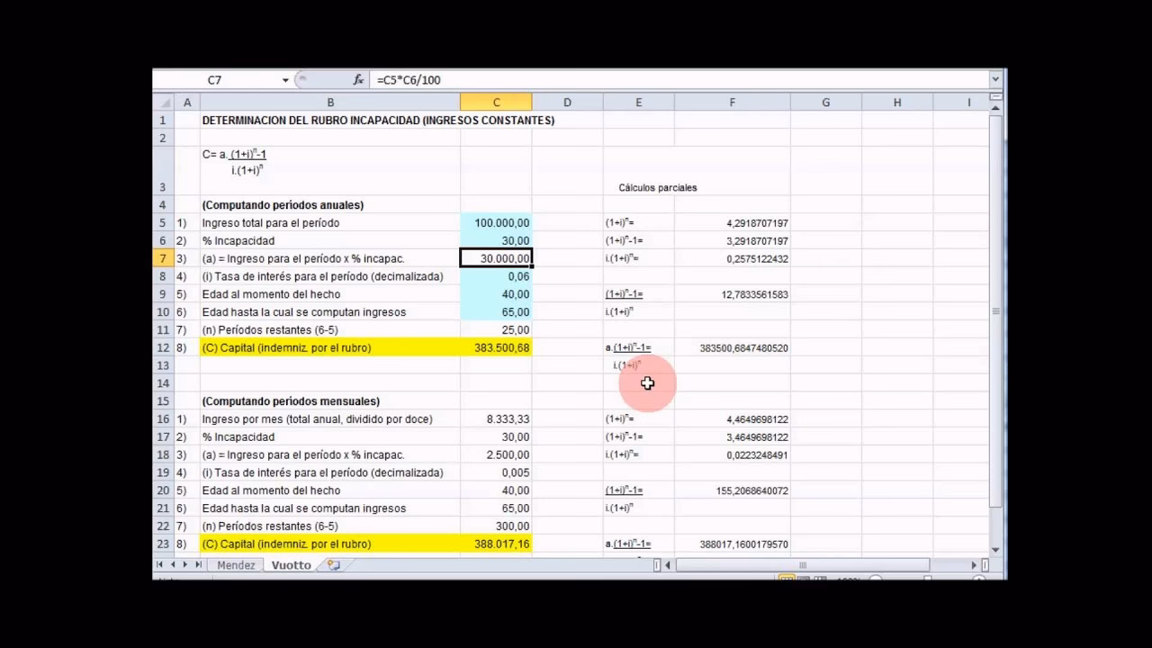Select the Tasa de interés cell 0,06
This screenshot has width=1152, height=648.
click(x=496, y=276)
